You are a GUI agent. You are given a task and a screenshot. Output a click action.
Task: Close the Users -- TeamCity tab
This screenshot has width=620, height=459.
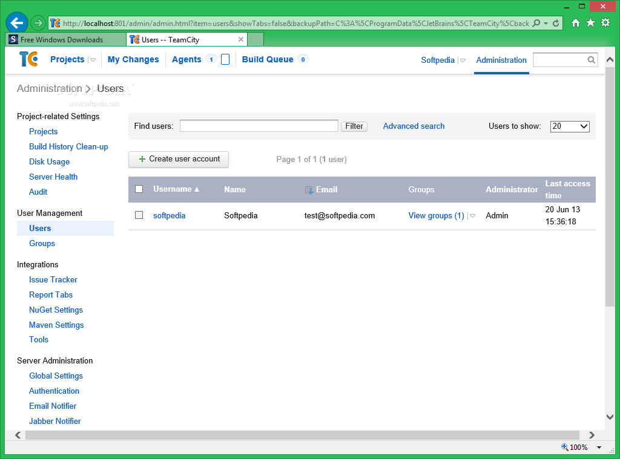point(241,39)
